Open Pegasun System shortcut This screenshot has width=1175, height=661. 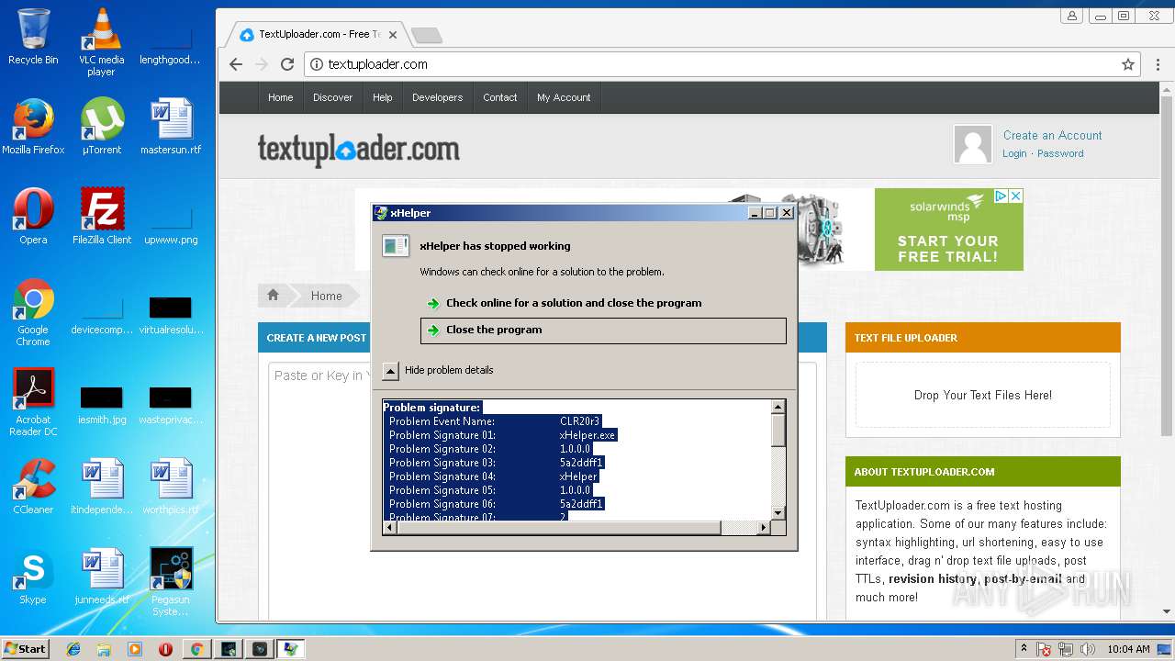pos(171,582)
